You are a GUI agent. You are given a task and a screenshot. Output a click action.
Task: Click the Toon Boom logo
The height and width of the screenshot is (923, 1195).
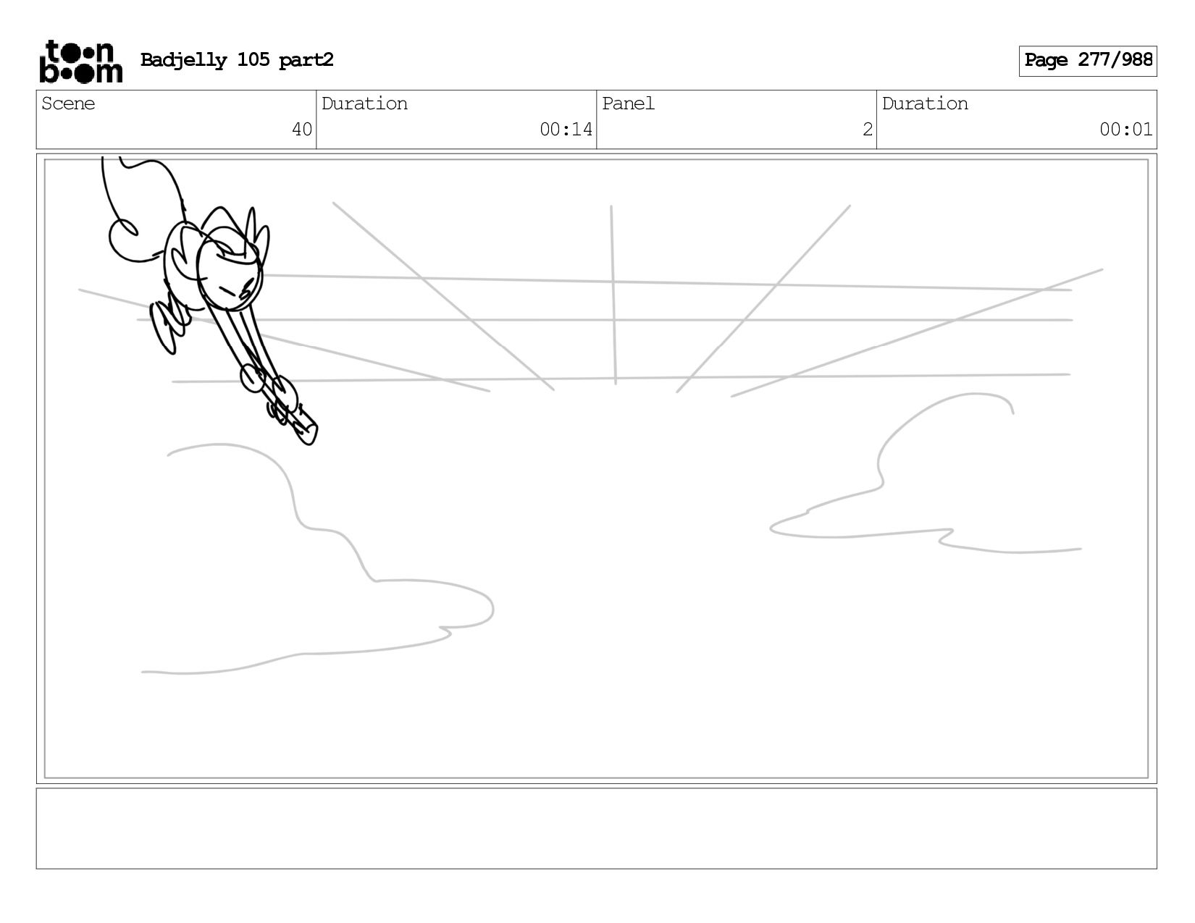[80, 61]
